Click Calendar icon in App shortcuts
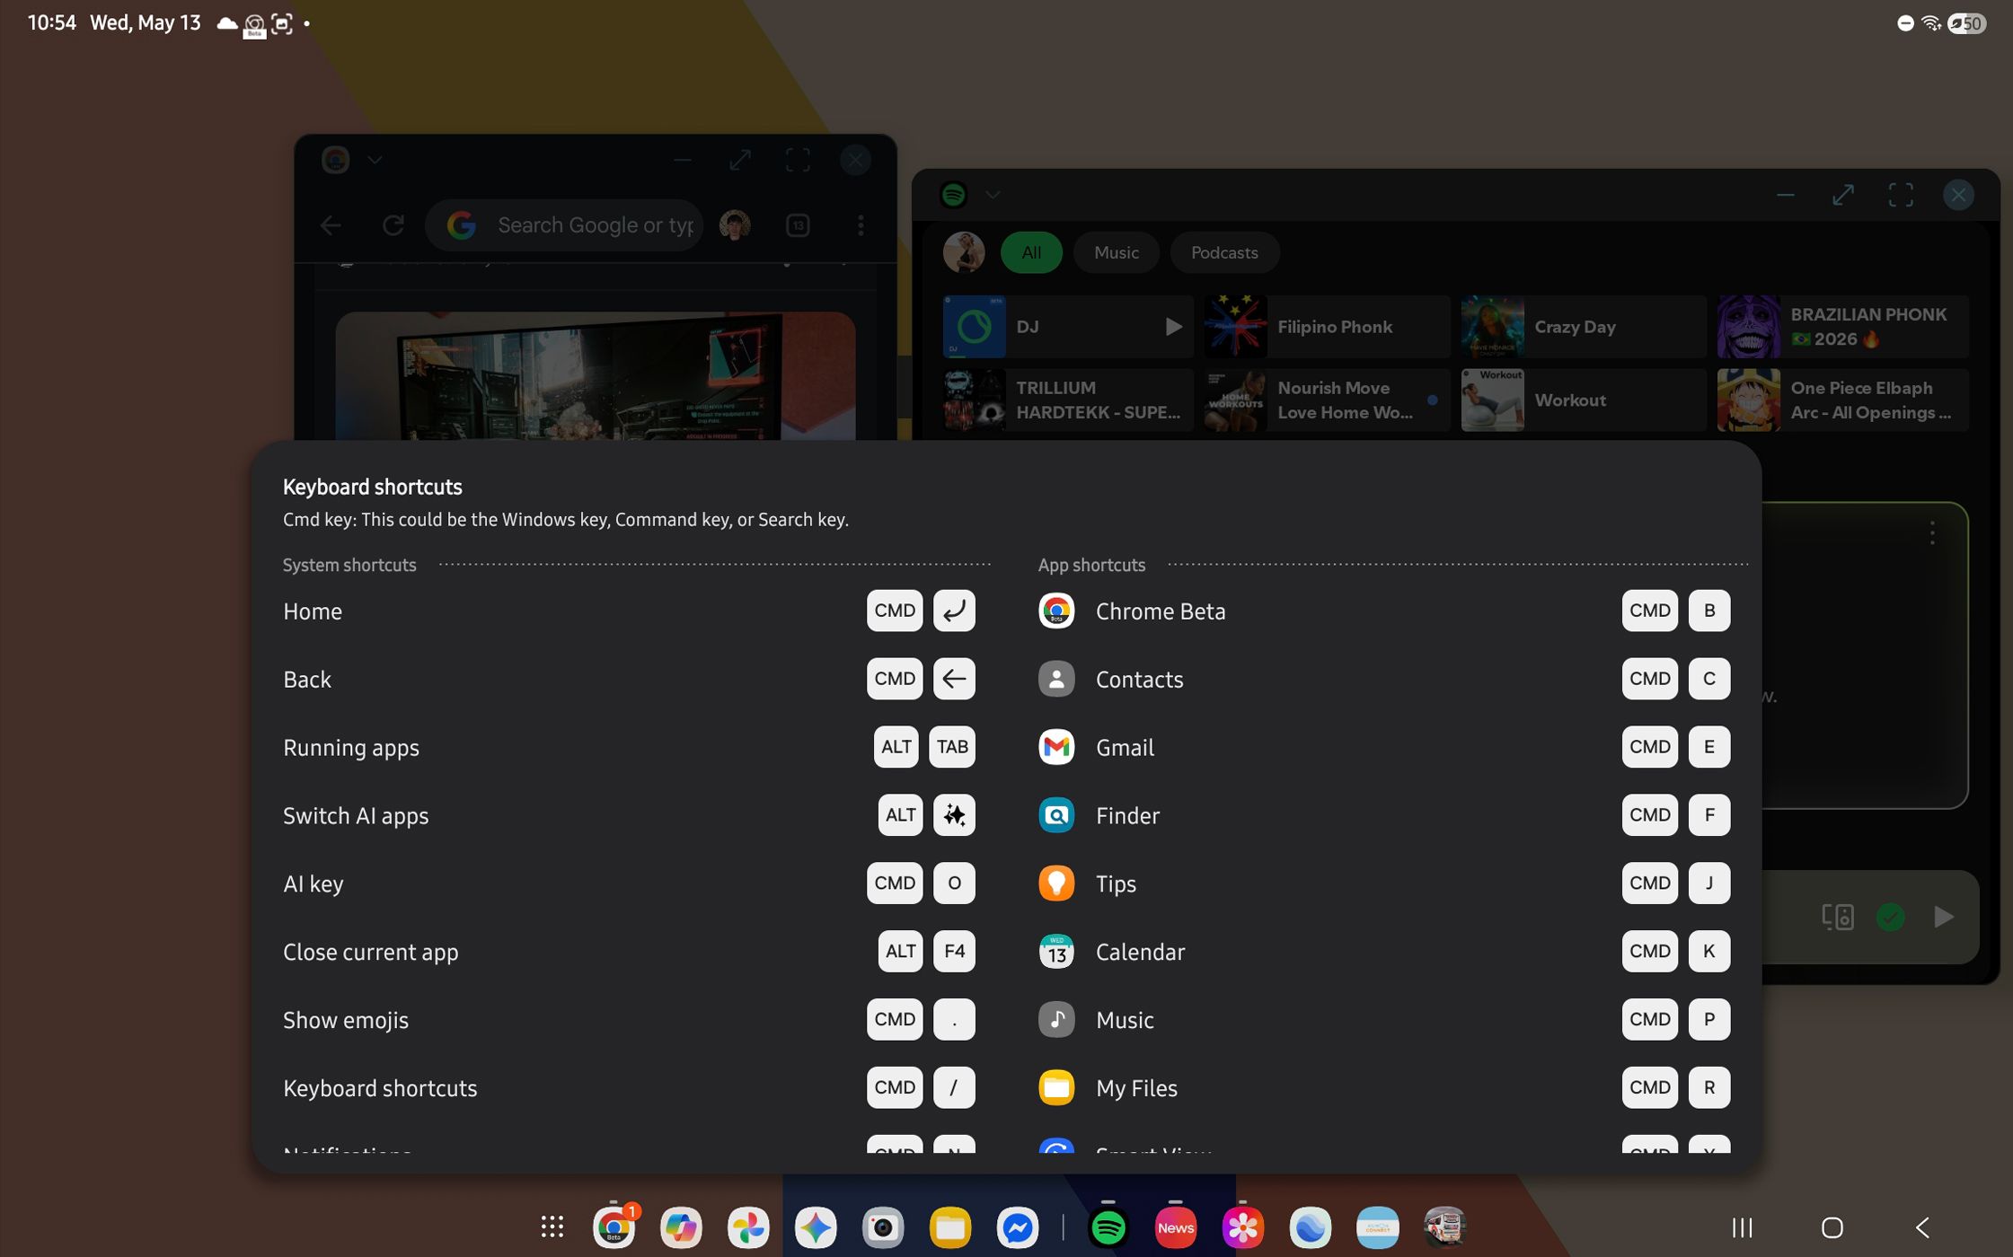2013x1257 pixels. [1056, 952]
